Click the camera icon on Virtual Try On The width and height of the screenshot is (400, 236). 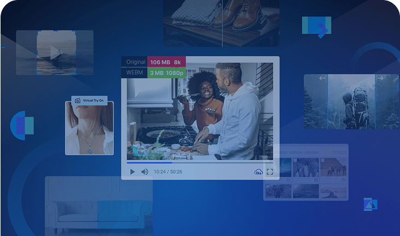(x=78, y=101)
